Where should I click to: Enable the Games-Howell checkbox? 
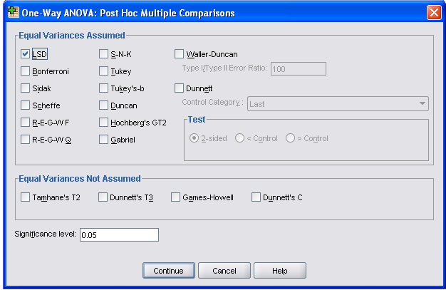(x=175, y=197)
